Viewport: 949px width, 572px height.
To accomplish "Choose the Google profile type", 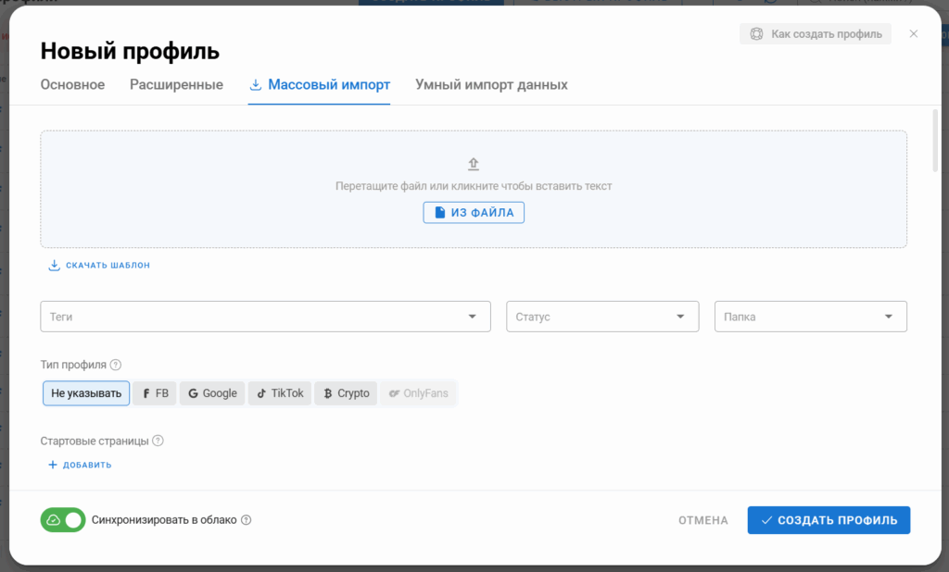I will tap(212, 393).
